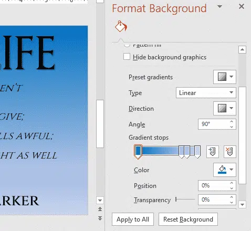The width and height of the screenshot is (251, 231).
Task: Select the last gradient stop marker
Action: click(x=197, y=152)
